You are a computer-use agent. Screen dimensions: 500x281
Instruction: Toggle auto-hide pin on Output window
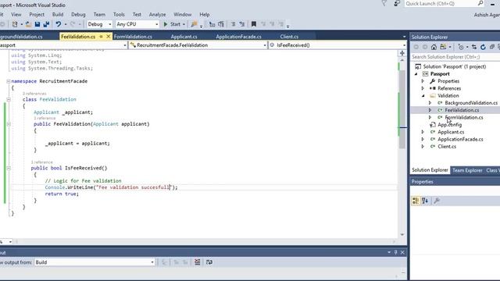coord(396,252)
